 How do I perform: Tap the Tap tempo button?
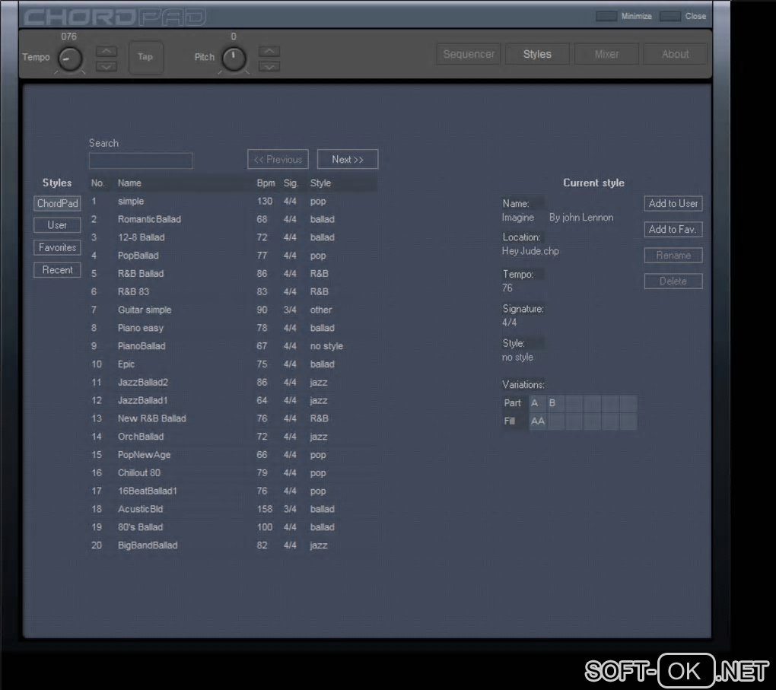[145, 57]
